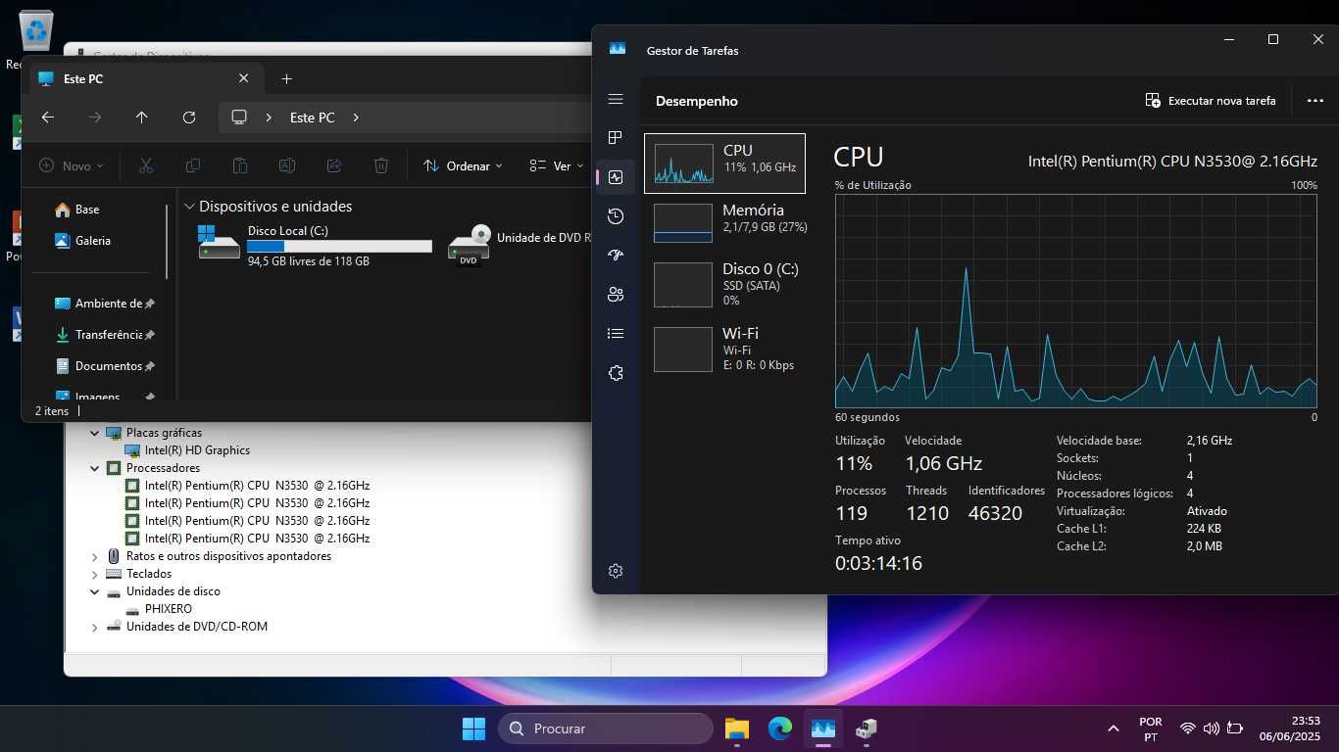Click the Delete trash icon in Explorer toolbar
The height and width of the screenshot is (752, 1339).
pyautogui.click(x=381, y=166)
